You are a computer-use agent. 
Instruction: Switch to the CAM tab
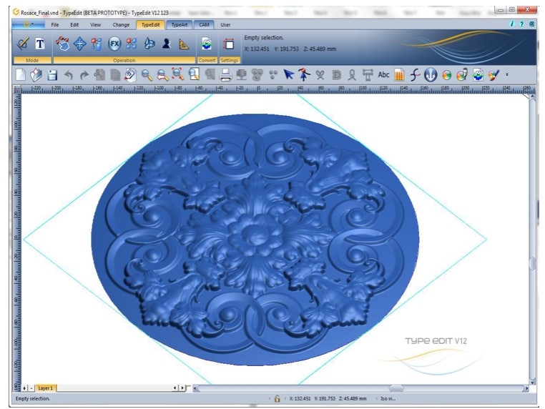[x=204, y=25]
